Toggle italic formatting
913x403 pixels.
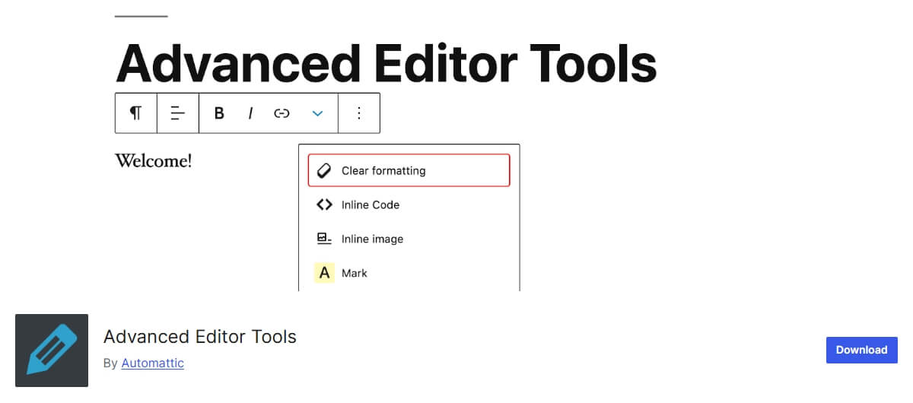(250, 113)
